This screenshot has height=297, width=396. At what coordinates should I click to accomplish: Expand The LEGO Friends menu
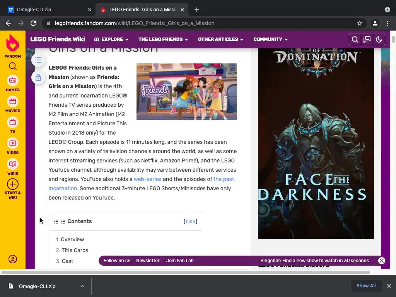click(163, 39)
